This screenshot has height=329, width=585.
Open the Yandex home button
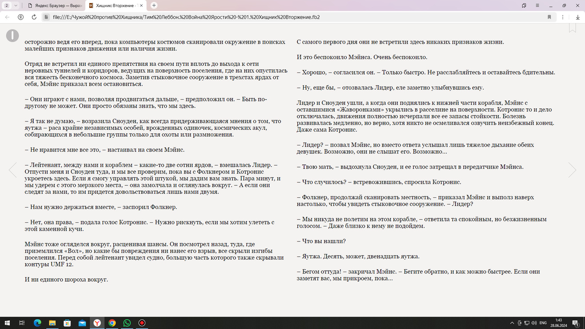tap(20, 17)
